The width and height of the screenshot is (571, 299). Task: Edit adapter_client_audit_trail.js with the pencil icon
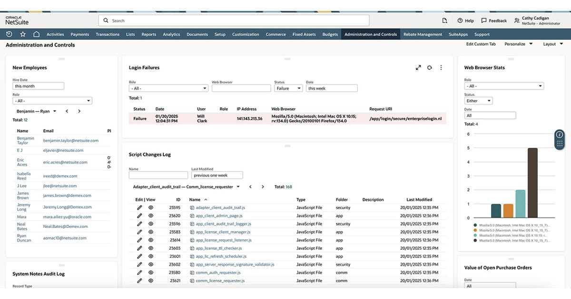(x=139, y=206)
